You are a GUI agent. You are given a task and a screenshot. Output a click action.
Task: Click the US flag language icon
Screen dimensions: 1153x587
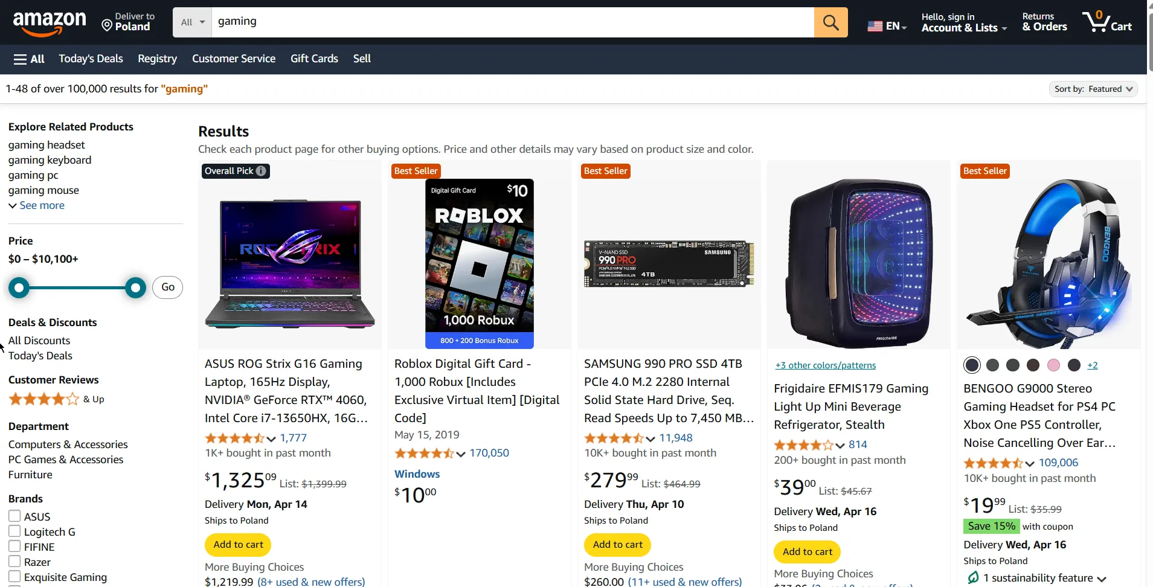point(875,26)
